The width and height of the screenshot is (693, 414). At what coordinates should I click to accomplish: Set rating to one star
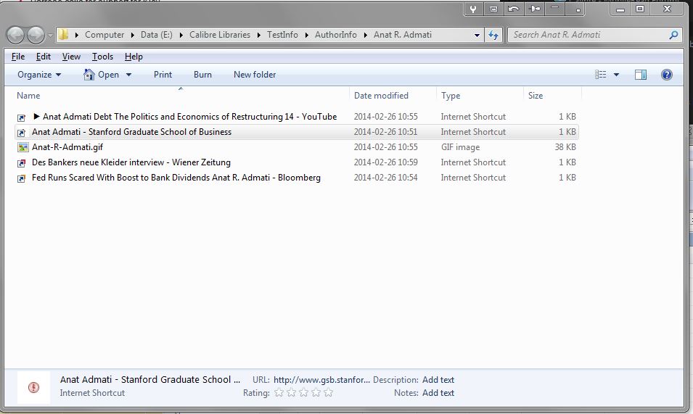[x=279, y=392]
